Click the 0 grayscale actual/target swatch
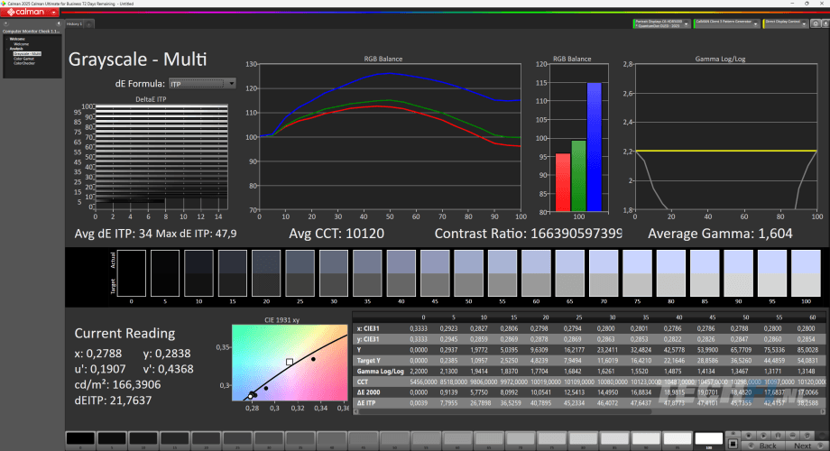Image resolution: width=830 pixels, height=451 pixels. (x=132, y=273)
